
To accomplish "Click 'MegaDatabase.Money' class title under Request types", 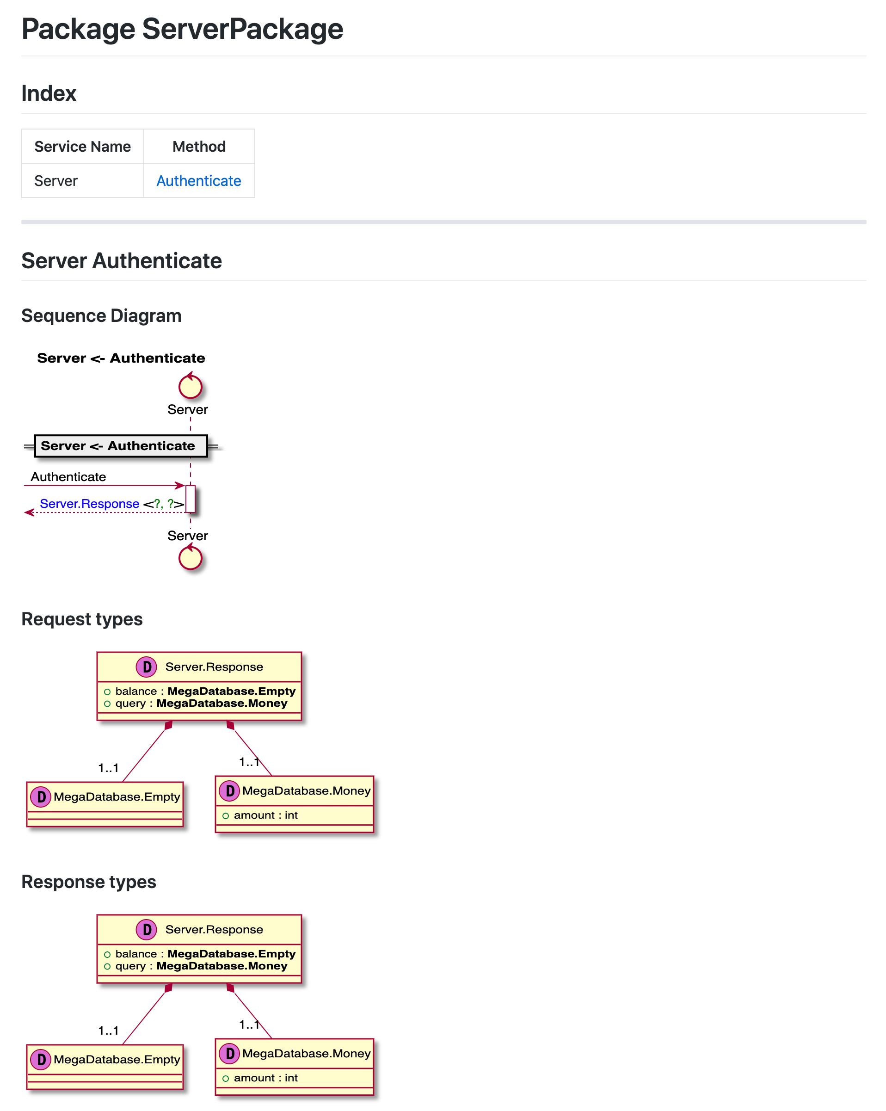I will pos(307,790).
